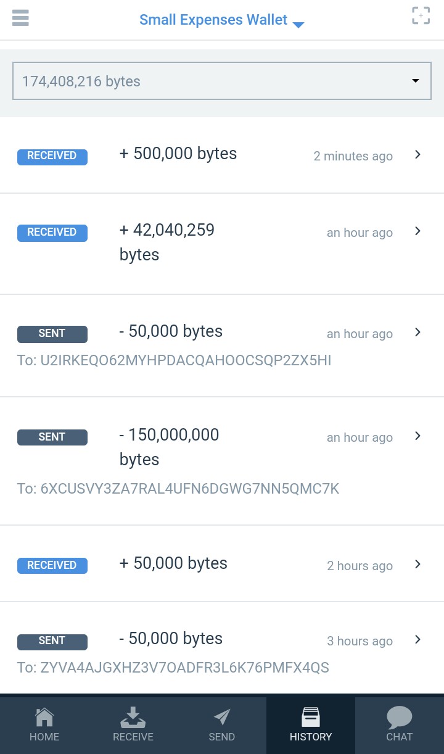Tap the RECEIVED badge for 500,000 bytes
This screenshot has height=754, width=444.
tap(52, 156)
